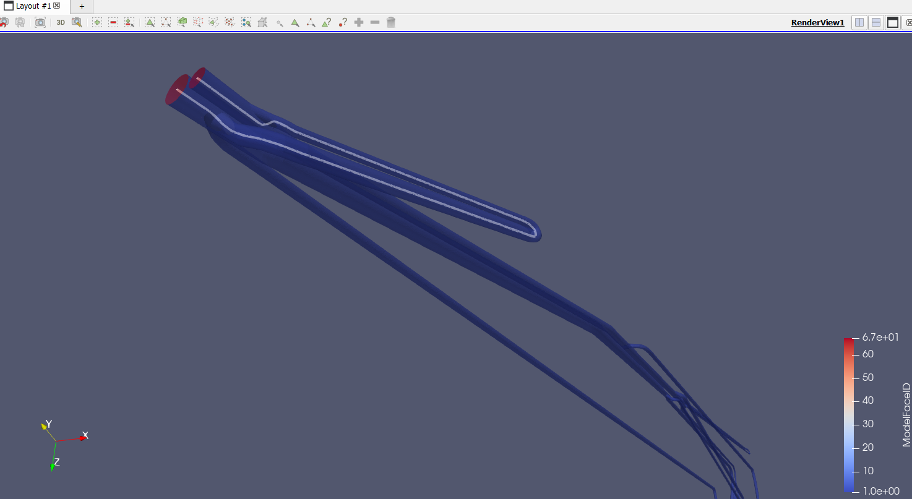The image size is (912, 499).
Task: Pick the polygon selection tool
Action: coord(215,22)
